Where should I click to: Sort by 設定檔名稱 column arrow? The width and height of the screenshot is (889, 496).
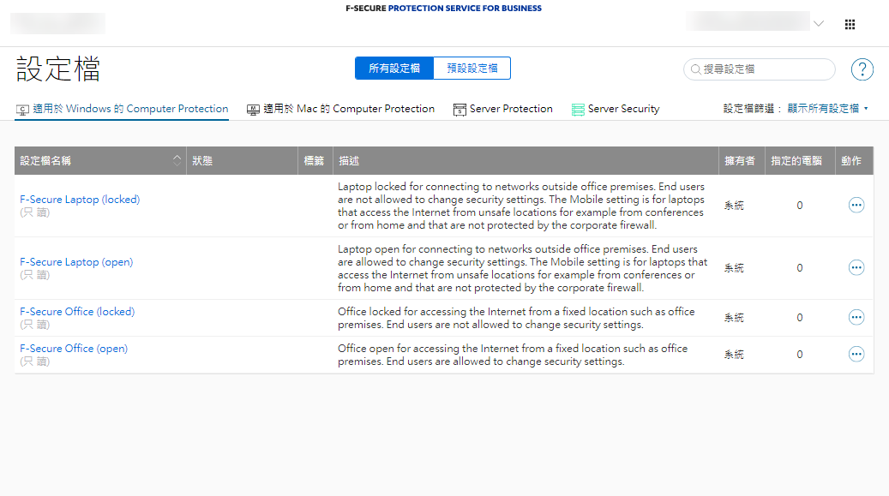click(177, 160)
